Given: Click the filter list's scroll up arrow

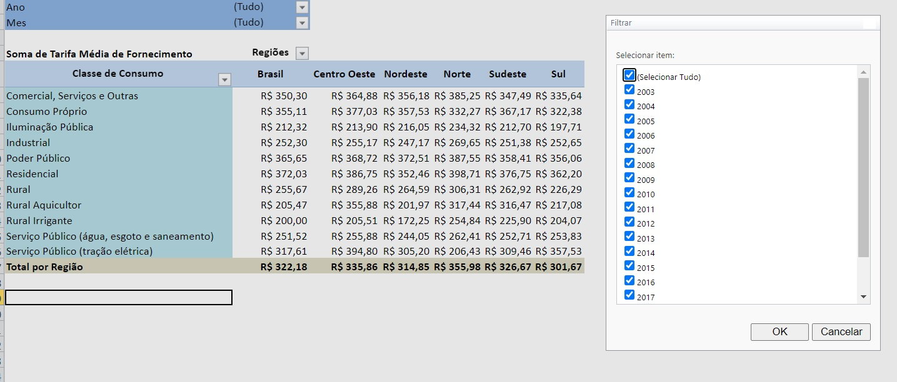Looking at the screenshot, I should pos(863,72).
